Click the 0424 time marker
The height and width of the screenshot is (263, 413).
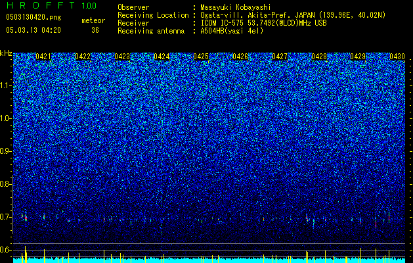click(x=162, y=57)
